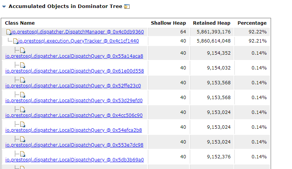Click the Retained Heap column header

(x=212, y=23)
